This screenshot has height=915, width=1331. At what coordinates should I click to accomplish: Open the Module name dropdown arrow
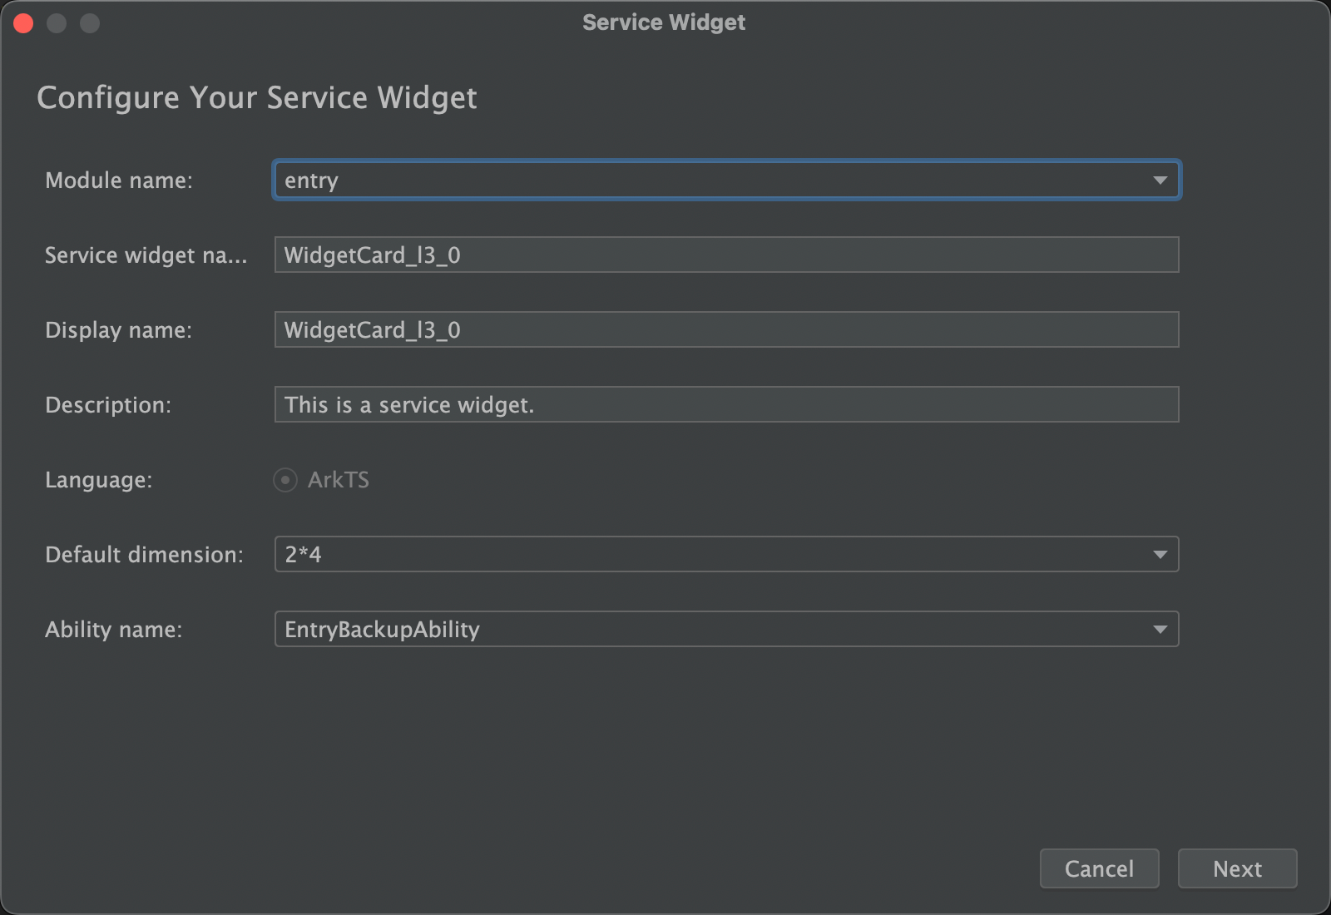(x=1160, y=181)
